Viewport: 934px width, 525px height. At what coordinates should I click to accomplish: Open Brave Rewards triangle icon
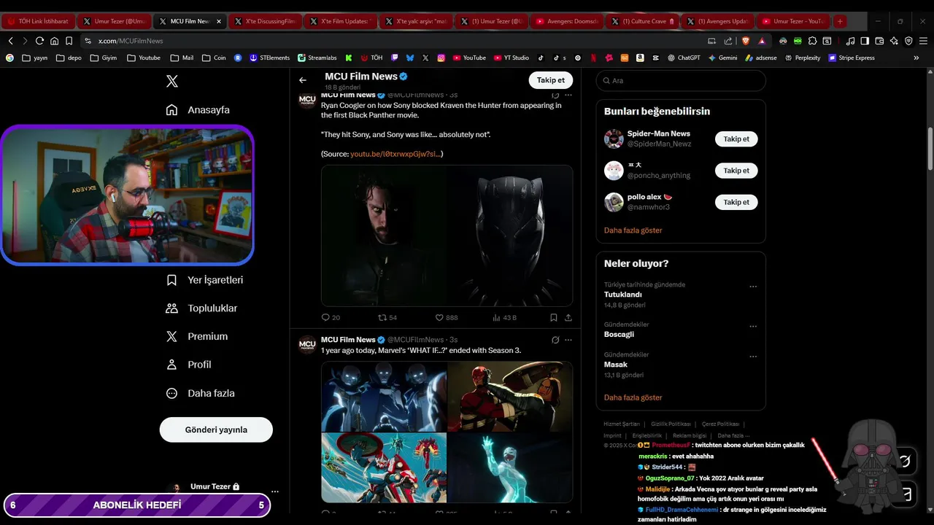point(762,41)
